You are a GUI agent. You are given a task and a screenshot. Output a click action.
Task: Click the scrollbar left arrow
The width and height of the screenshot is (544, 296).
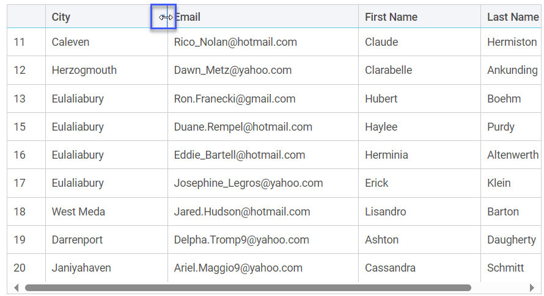[x=16, y=287]
